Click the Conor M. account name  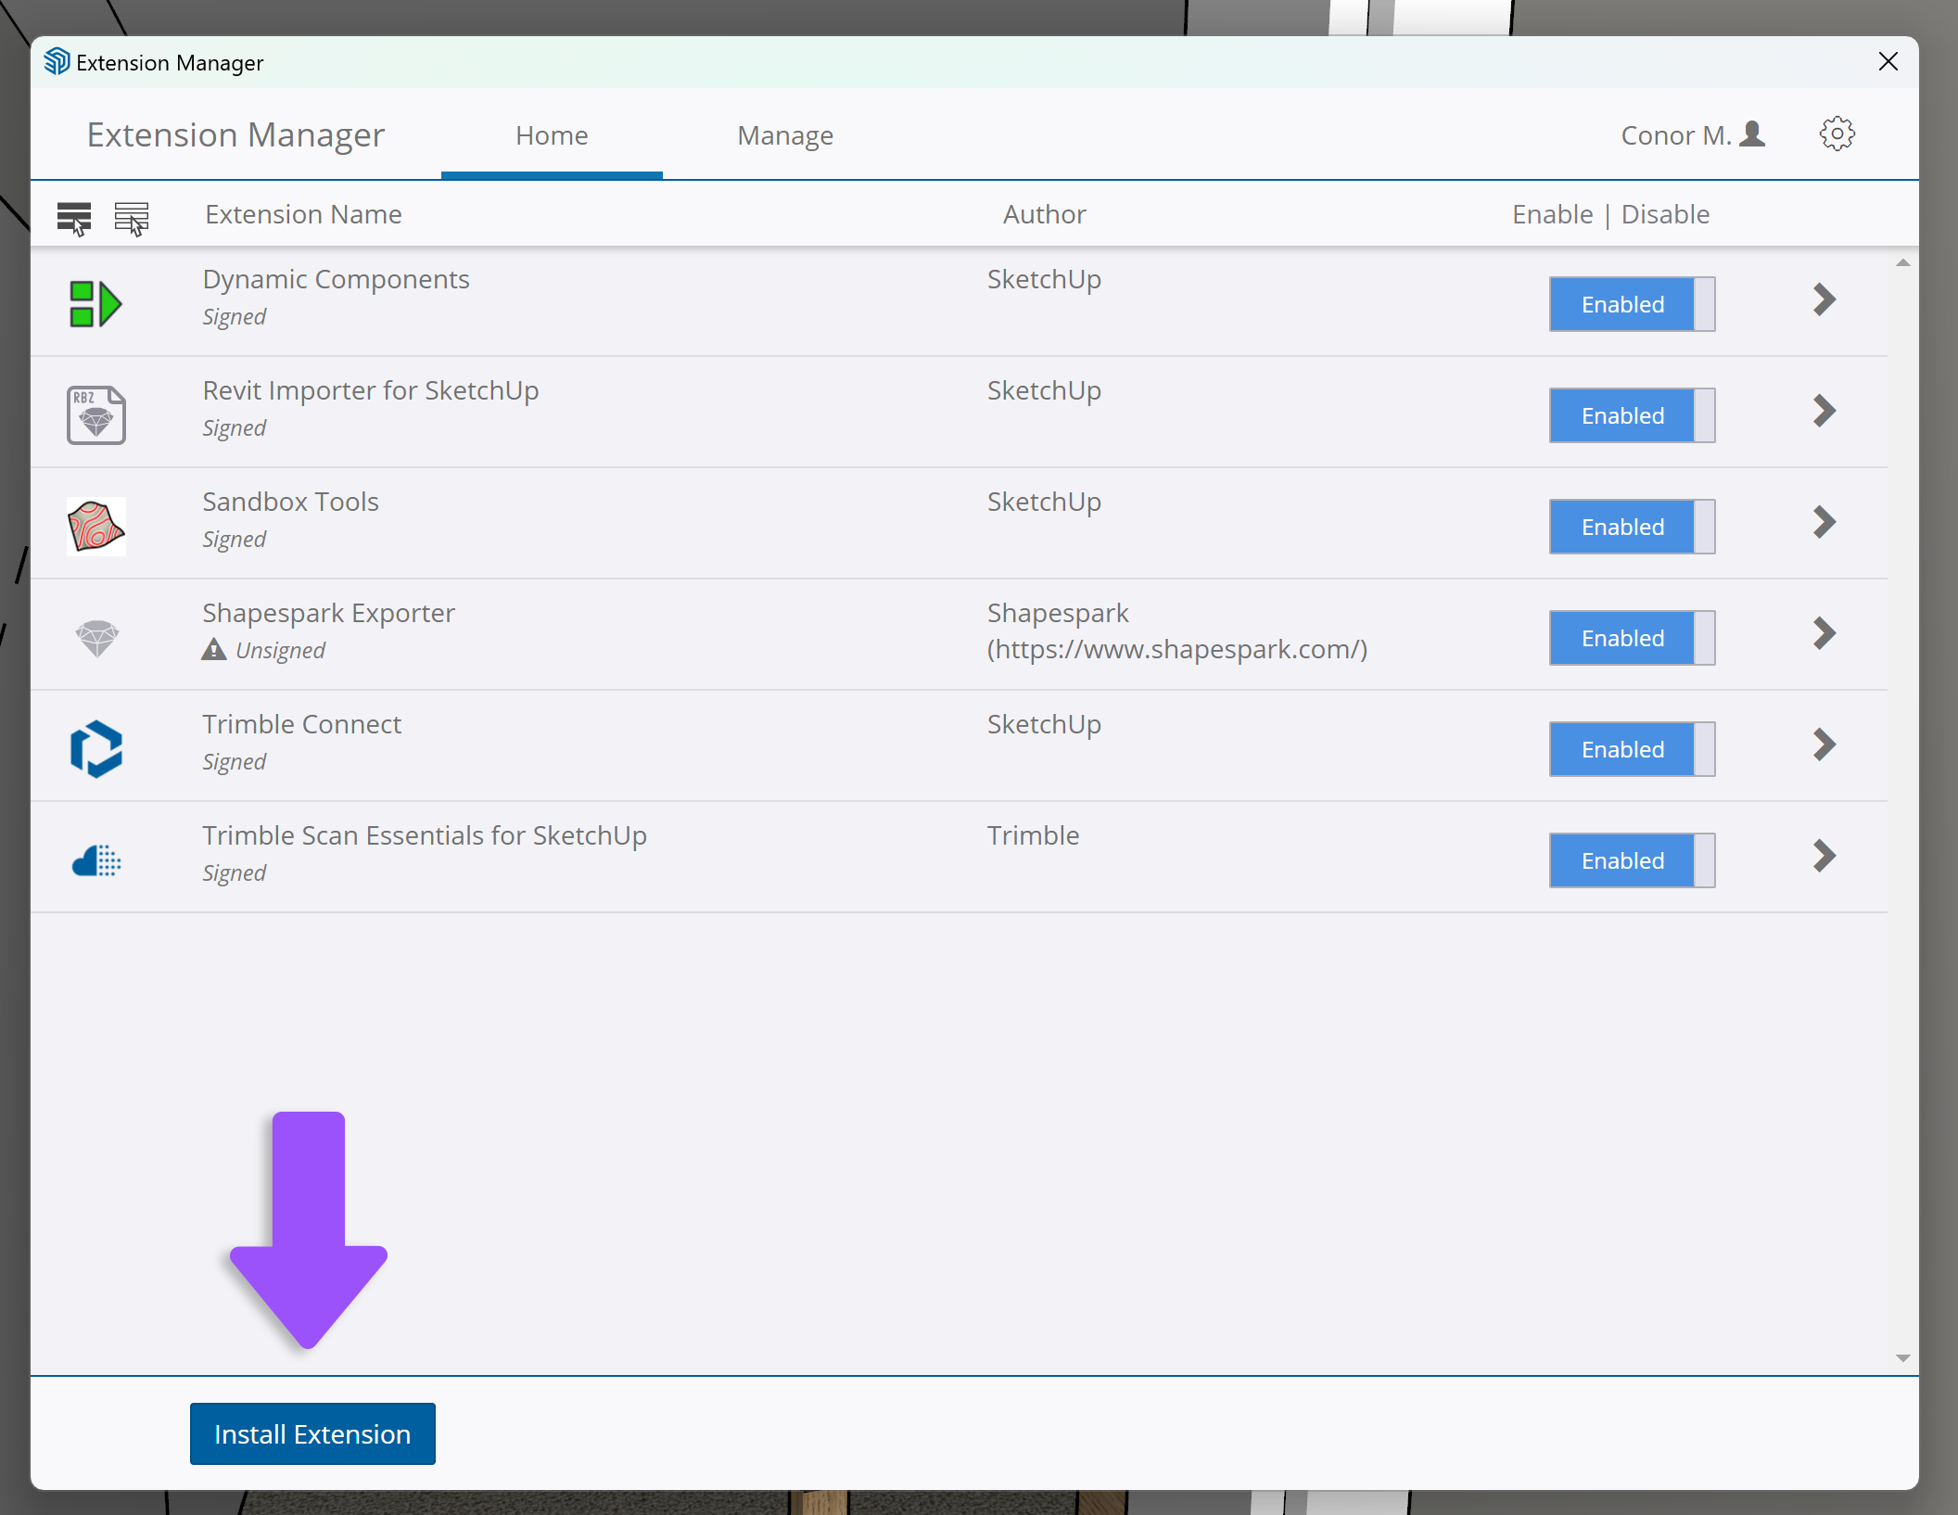(x=1676, y=135)
